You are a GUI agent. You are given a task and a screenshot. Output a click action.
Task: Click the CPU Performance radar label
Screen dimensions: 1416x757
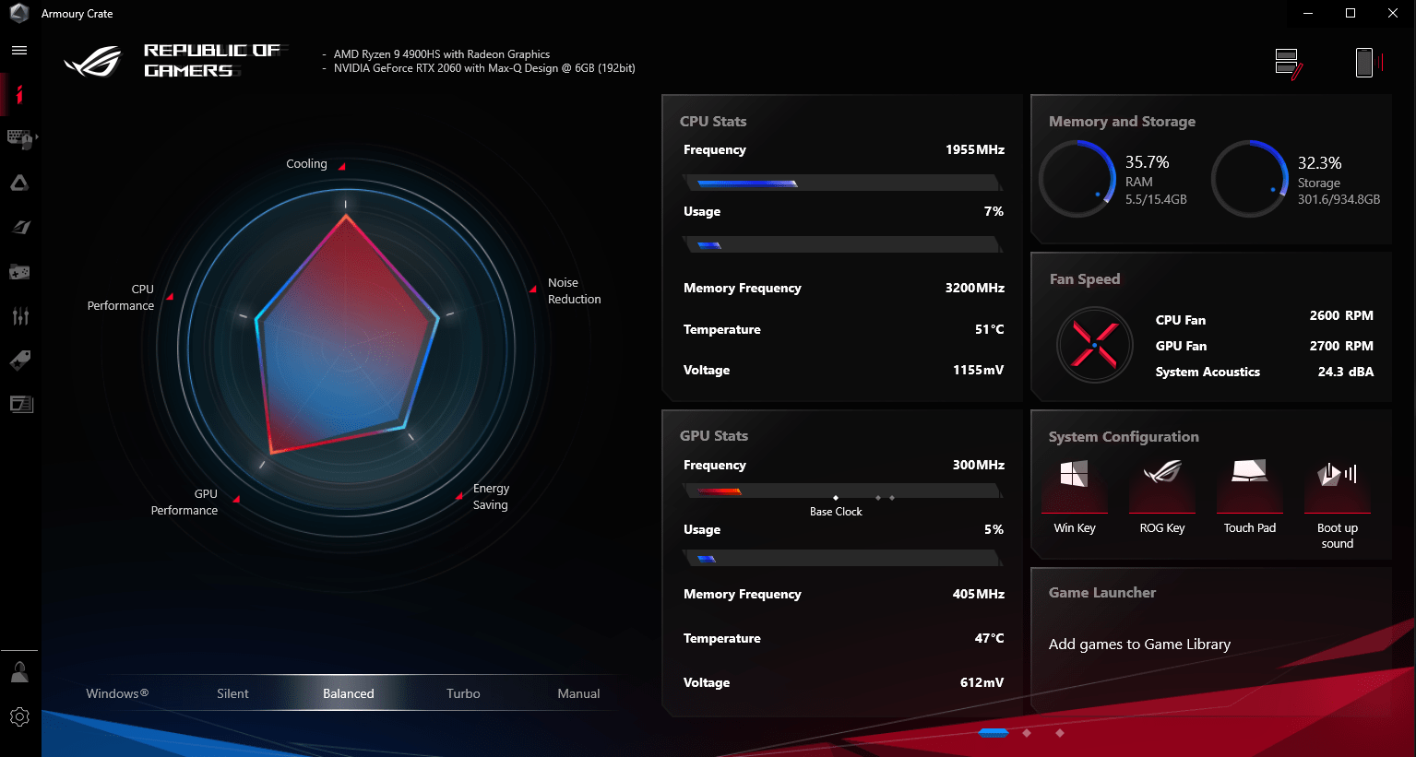pyautogui.click(x=121, y=298)
